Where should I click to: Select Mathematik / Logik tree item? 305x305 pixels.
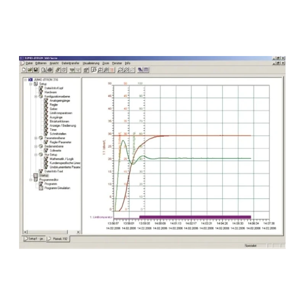point(62,159)
